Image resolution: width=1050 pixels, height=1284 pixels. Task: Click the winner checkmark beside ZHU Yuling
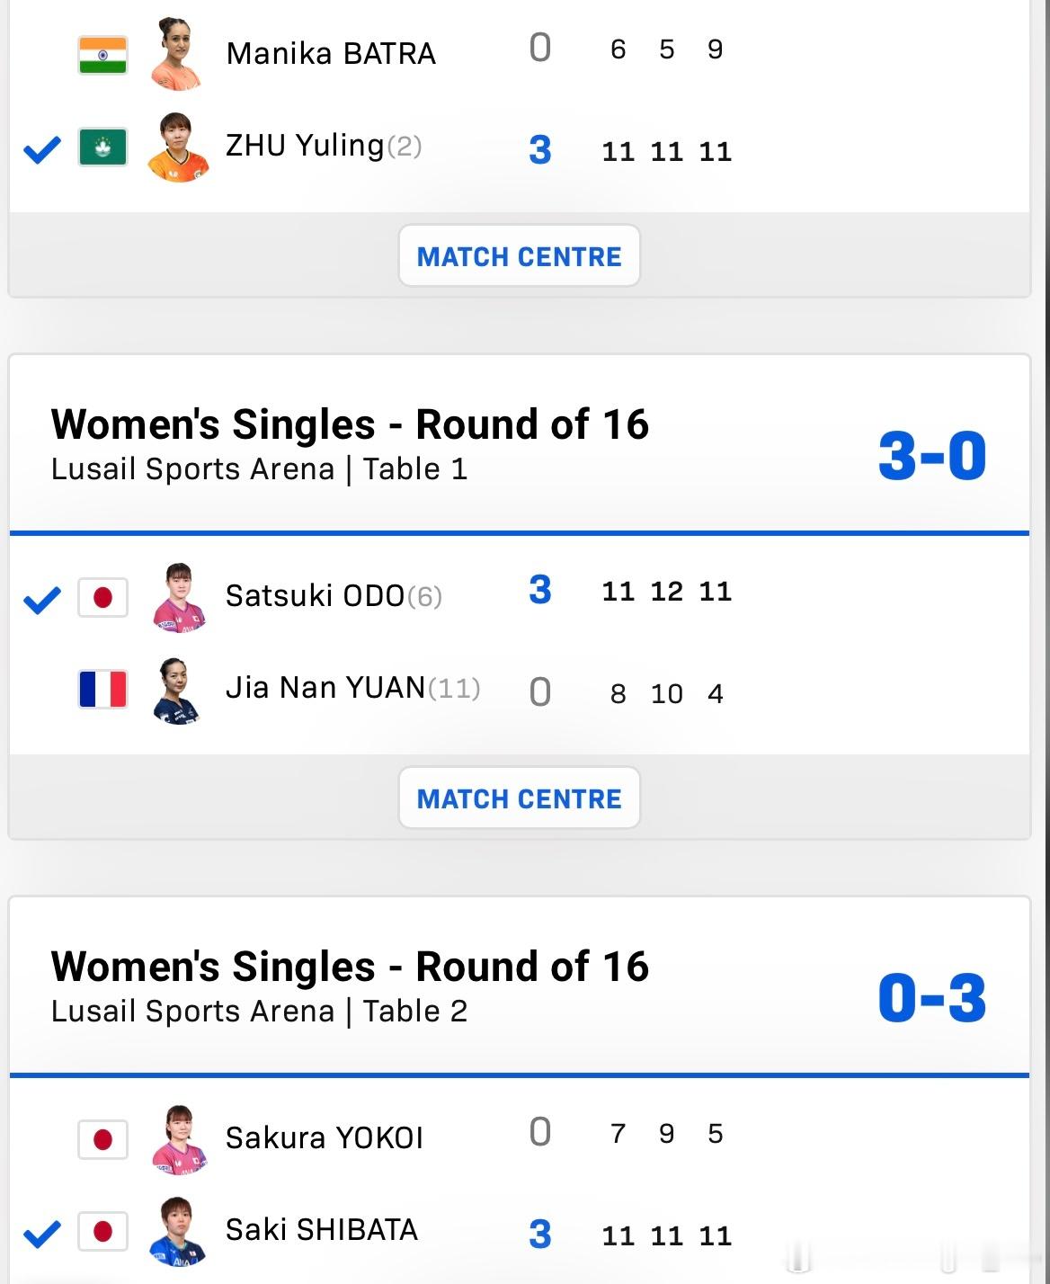[42, 149]
